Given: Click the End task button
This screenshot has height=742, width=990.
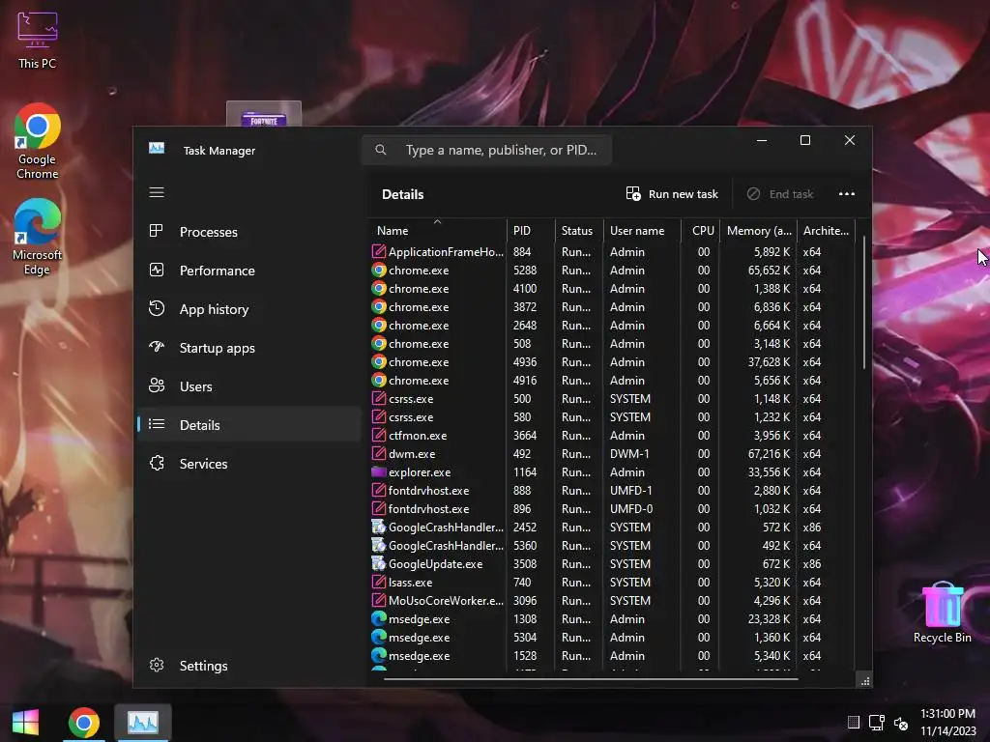Looking at the screenshot, I should click(780, 193).
